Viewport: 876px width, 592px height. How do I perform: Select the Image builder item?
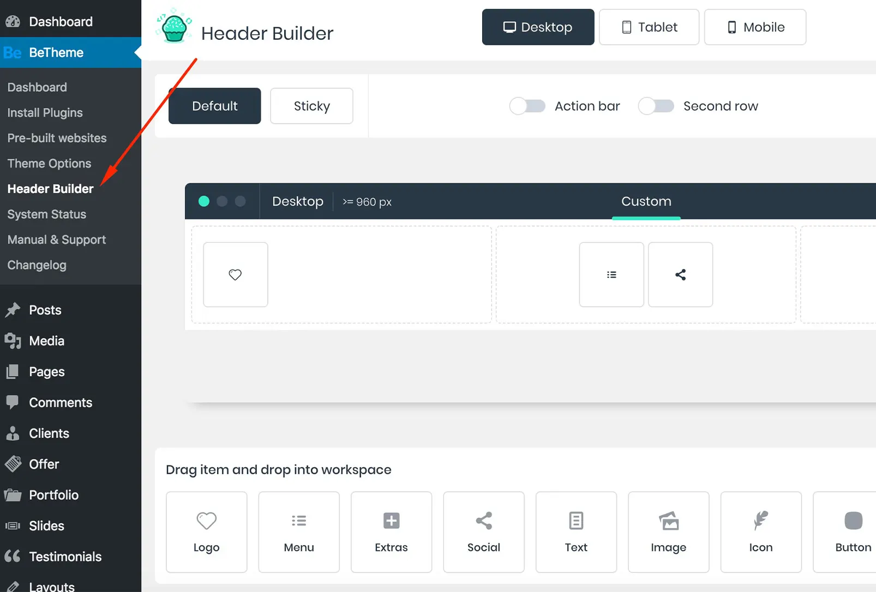pos(668,532)
